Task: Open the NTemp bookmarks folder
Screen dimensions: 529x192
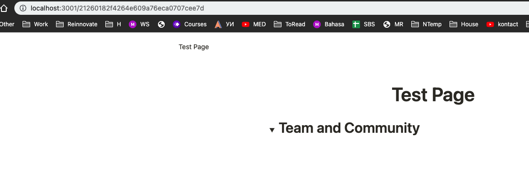Action: (427, 24)
